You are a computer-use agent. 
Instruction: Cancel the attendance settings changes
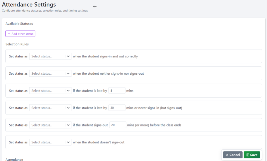(x=233, y=155)
